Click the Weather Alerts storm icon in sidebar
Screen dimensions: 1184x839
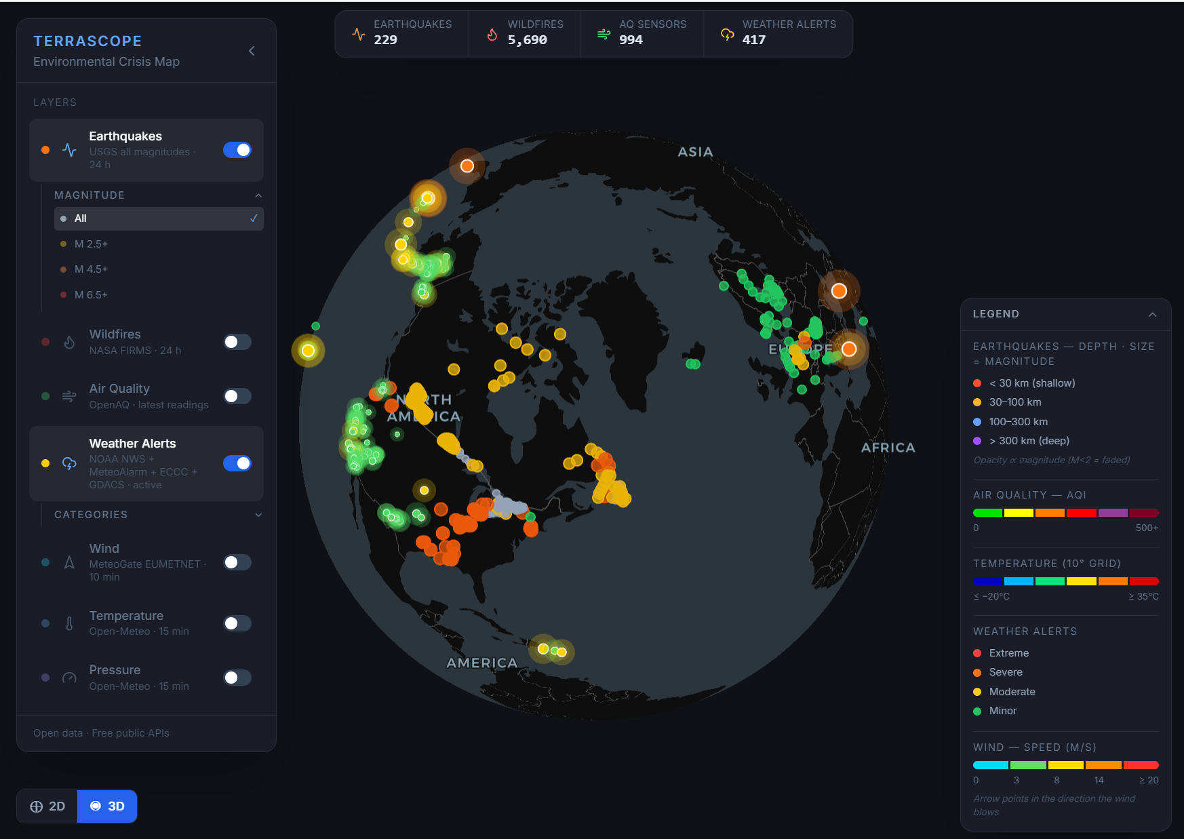click(x=69, y=463)
